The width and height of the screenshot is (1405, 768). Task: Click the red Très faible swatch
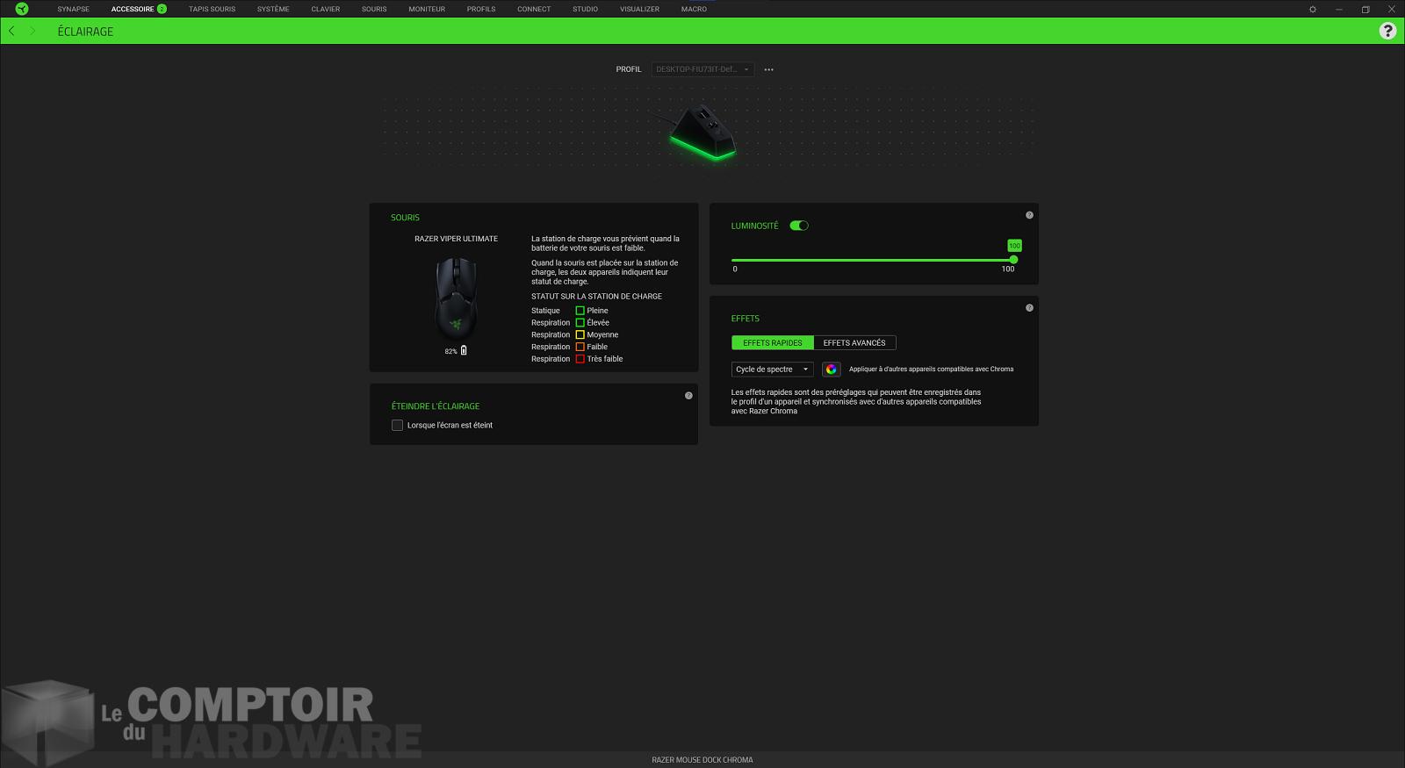(580, 359)
